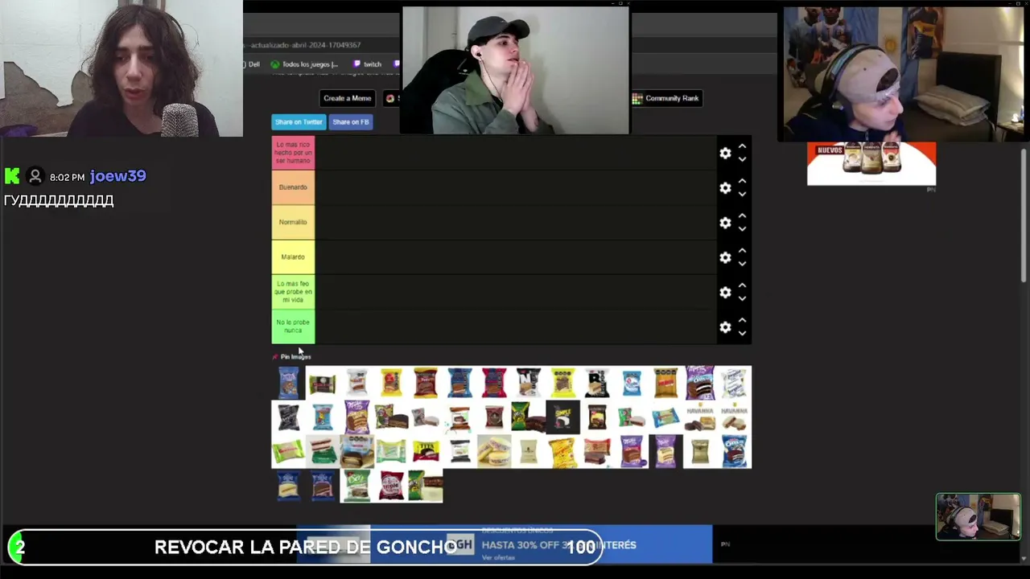Open settings gear for 'Lo mas rico' tier
Image resolution: width=1030 pixels, height=579 pixels.
click(x=725, y=153)
